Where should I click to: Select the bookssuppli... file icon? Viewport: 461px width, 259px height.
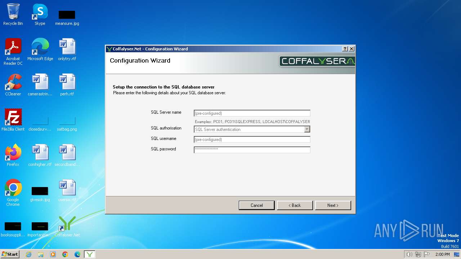(x=13, y=229)
